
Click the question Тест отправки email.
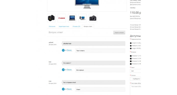[x=70, y=82]
